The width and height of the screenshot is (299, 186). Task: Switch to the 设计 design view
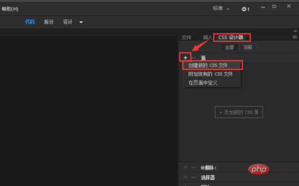pos(68,22)
